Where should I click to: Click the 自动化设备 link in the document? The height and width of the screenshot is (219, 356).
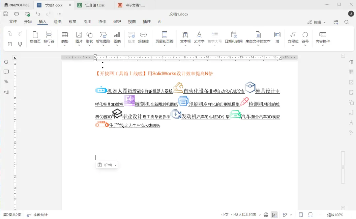(196, 91)
